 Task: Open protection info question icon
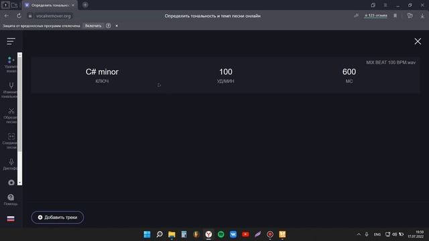109,25
